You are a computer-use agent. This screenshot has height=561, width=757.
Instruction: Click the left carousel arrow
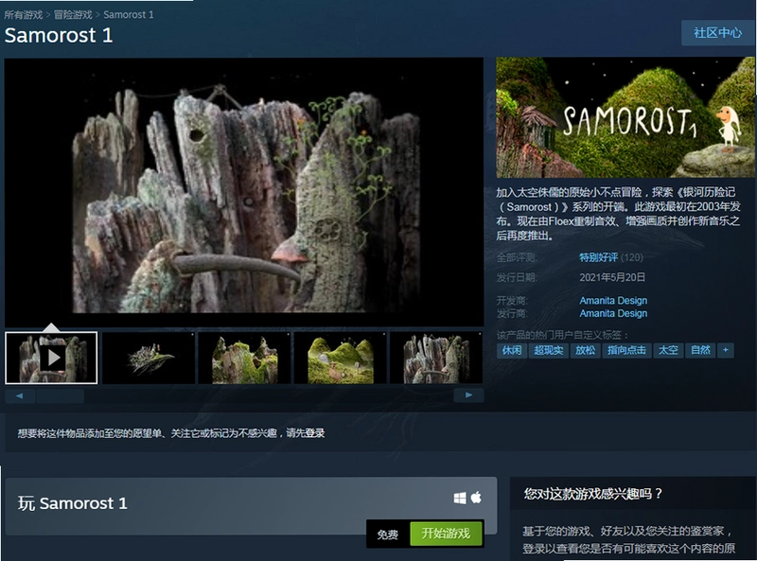pos(19,395)
